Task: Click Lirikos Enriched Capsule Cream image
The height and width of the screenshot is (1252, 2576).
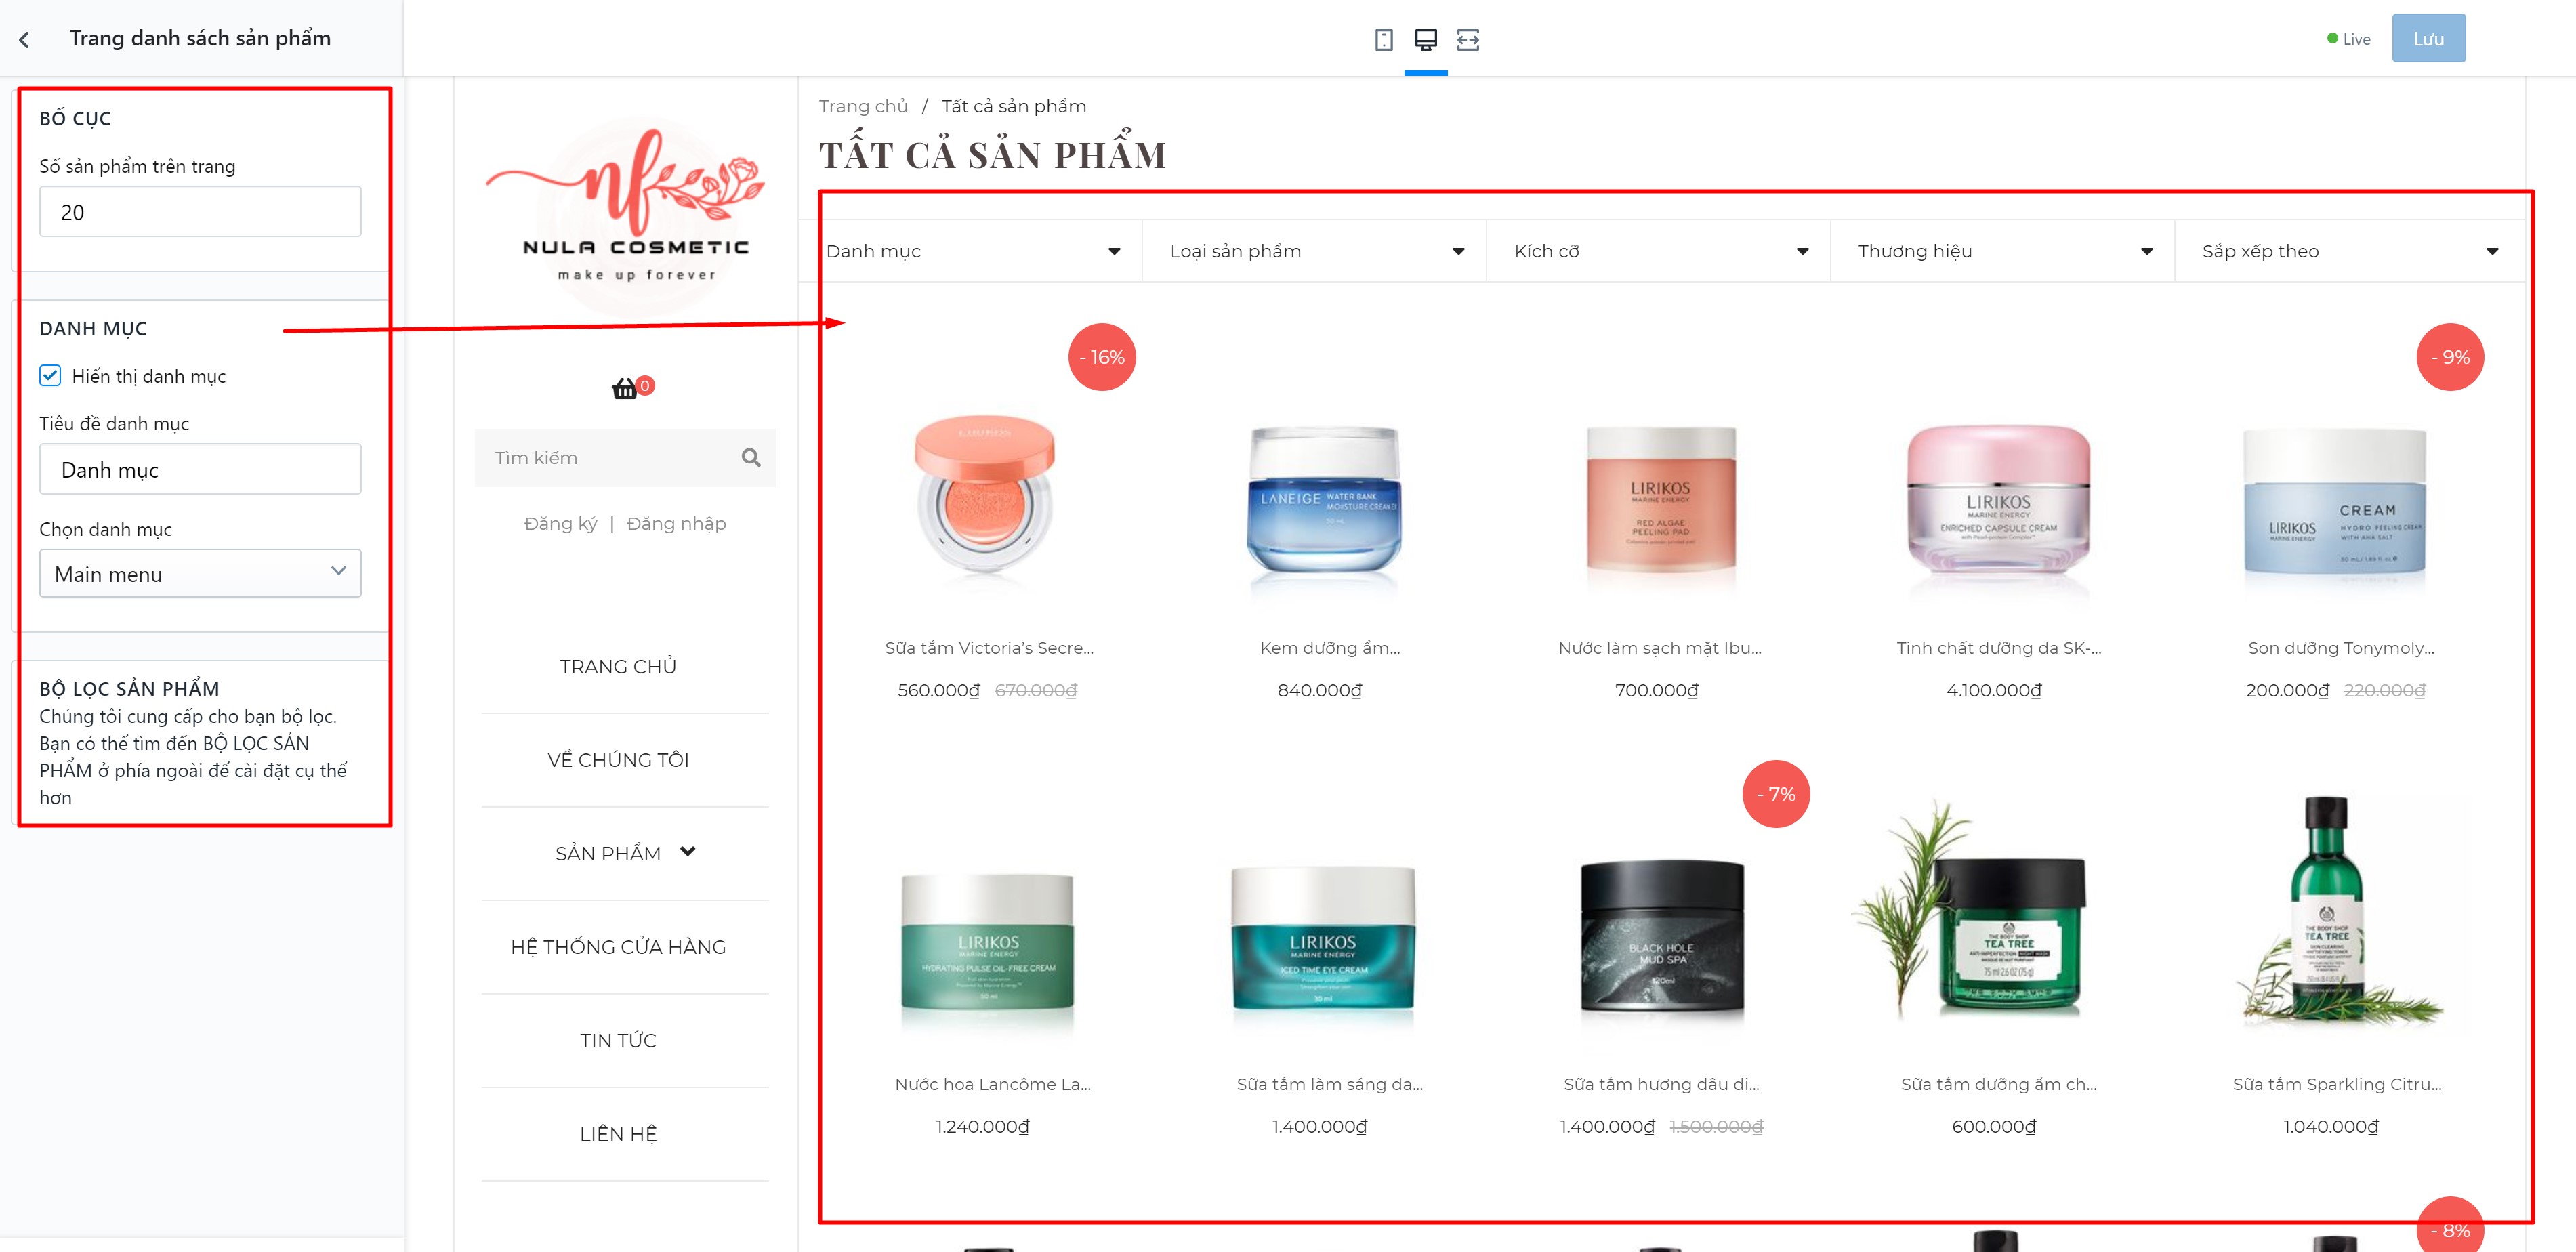Action: 1998,505
